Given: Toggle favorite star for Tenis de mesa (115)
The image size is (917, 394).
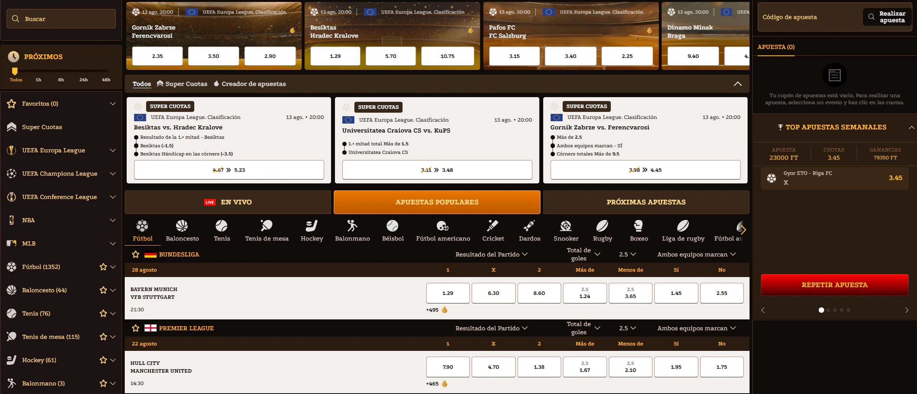Looking at the screenshot, I should coord(103,337).
